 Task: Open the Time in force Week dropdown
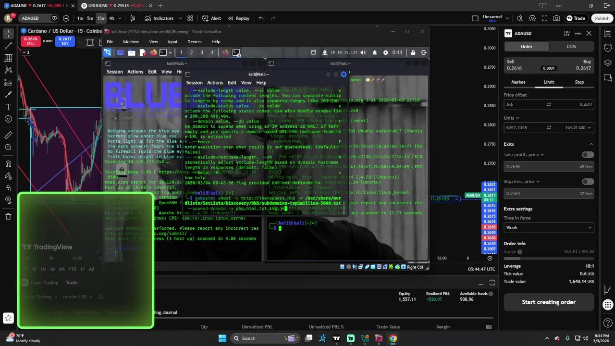click(549, 227)
